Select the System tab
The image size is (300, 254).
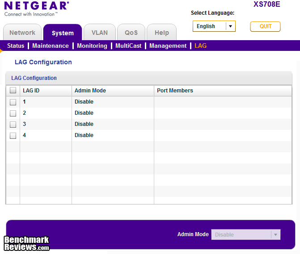pos(63,33)
